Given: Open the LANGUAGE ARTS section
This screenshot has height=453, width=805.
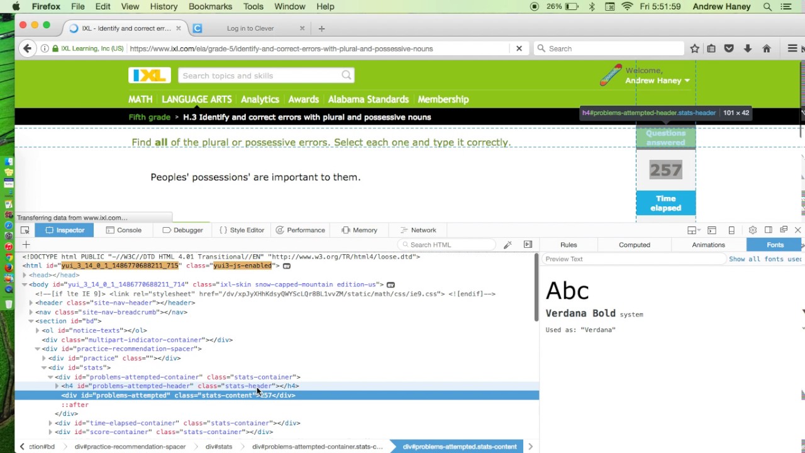Looking at the screenshot, I should pyautogui.click(x=197, y=99).
